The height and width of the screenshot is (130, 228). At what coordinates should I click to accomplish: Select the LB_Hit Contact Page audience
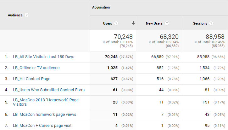(31, 79)
